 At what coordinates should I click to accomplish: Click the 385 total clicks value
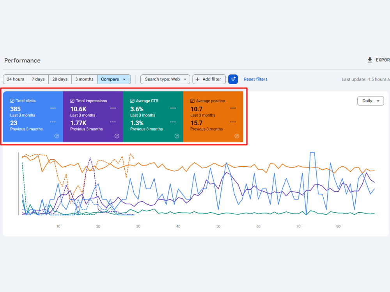[x=16, y=109]
